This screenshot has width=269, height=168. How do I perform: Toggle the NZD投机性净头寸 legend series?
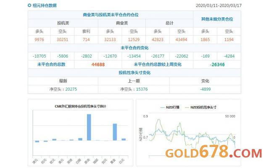tap(200, 108)
